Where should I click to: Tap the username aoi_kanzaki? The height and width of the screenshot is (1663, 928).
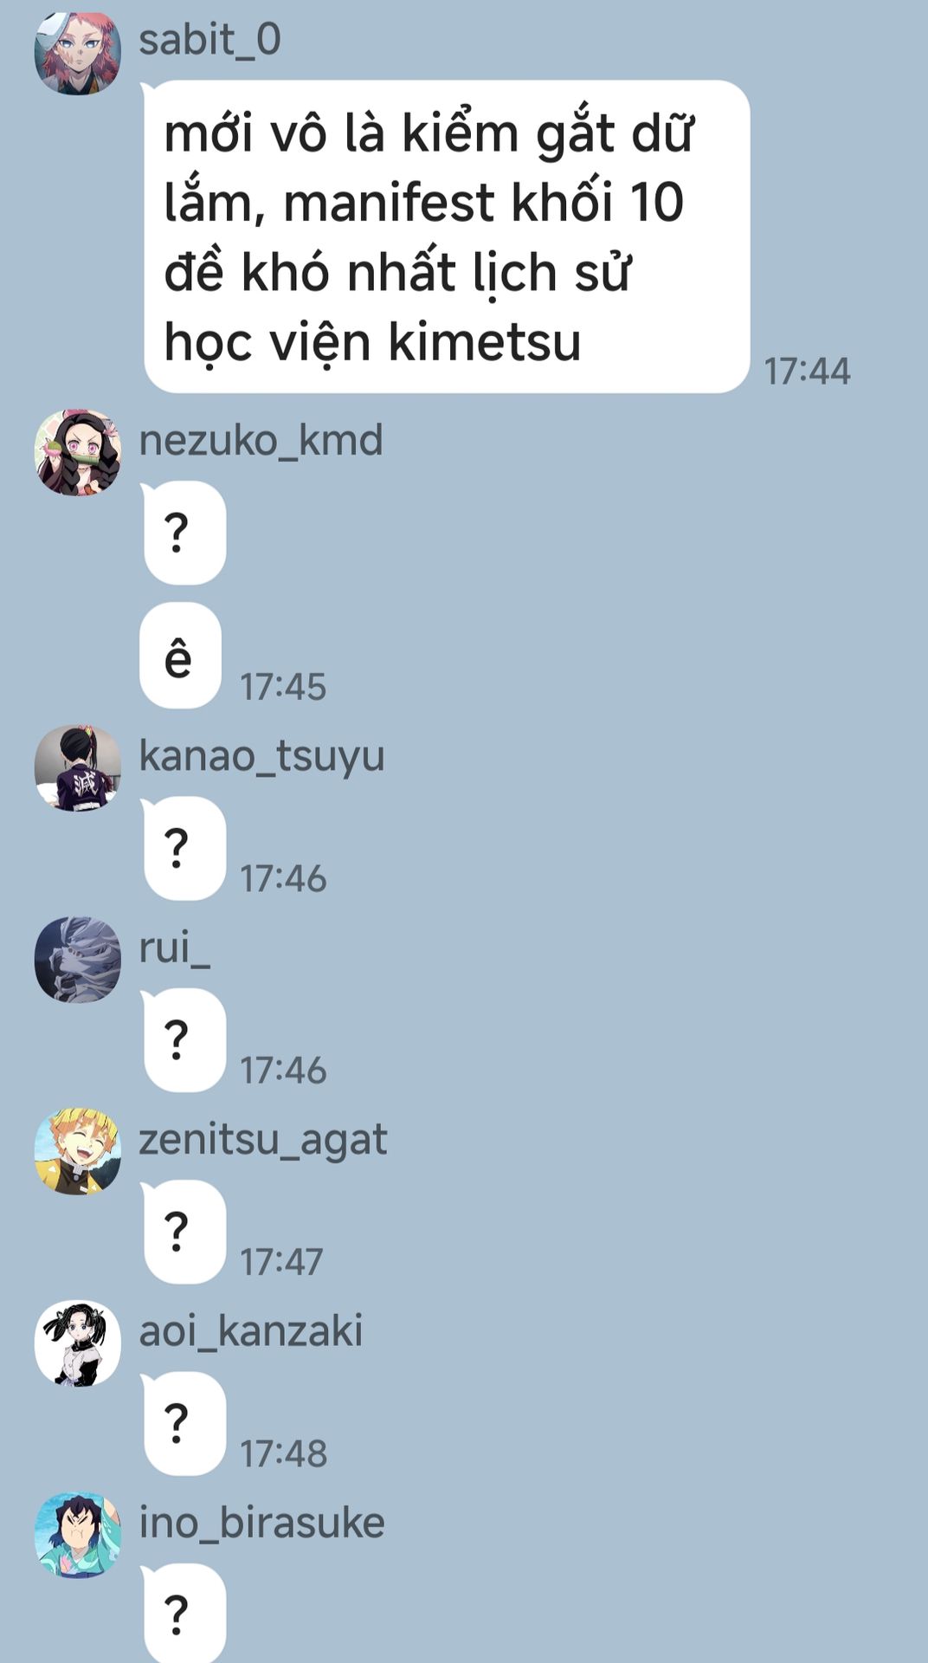click(251, 1331)
